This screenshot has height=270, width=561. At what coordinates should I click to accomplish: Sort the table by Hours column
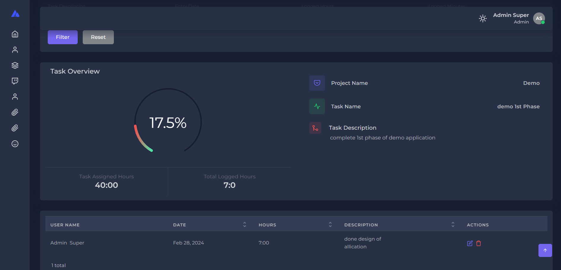(330, 225)
